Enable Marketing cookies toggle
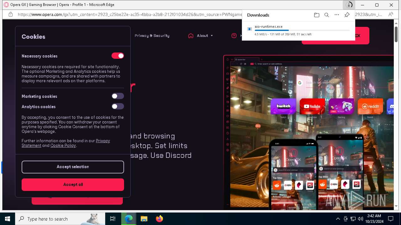This screenshot has height=225, width=401. [x=118, y=96]
